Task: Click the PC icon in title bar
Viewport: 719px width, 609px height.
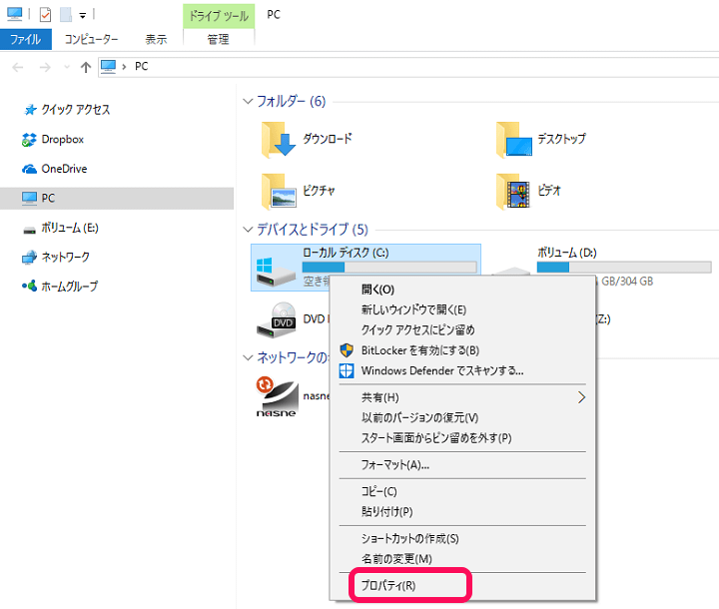Action: 14,14
